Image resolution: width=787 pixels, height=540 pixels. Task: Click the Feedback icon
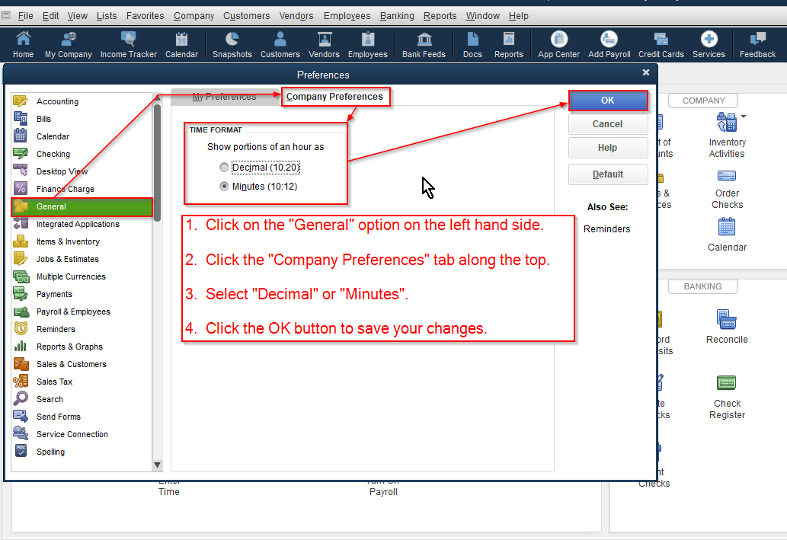(x=757, y=43)
